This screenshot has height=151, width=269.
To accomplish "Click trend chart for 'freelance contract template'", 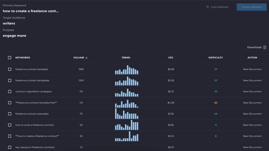I will [x=126, y=70].
